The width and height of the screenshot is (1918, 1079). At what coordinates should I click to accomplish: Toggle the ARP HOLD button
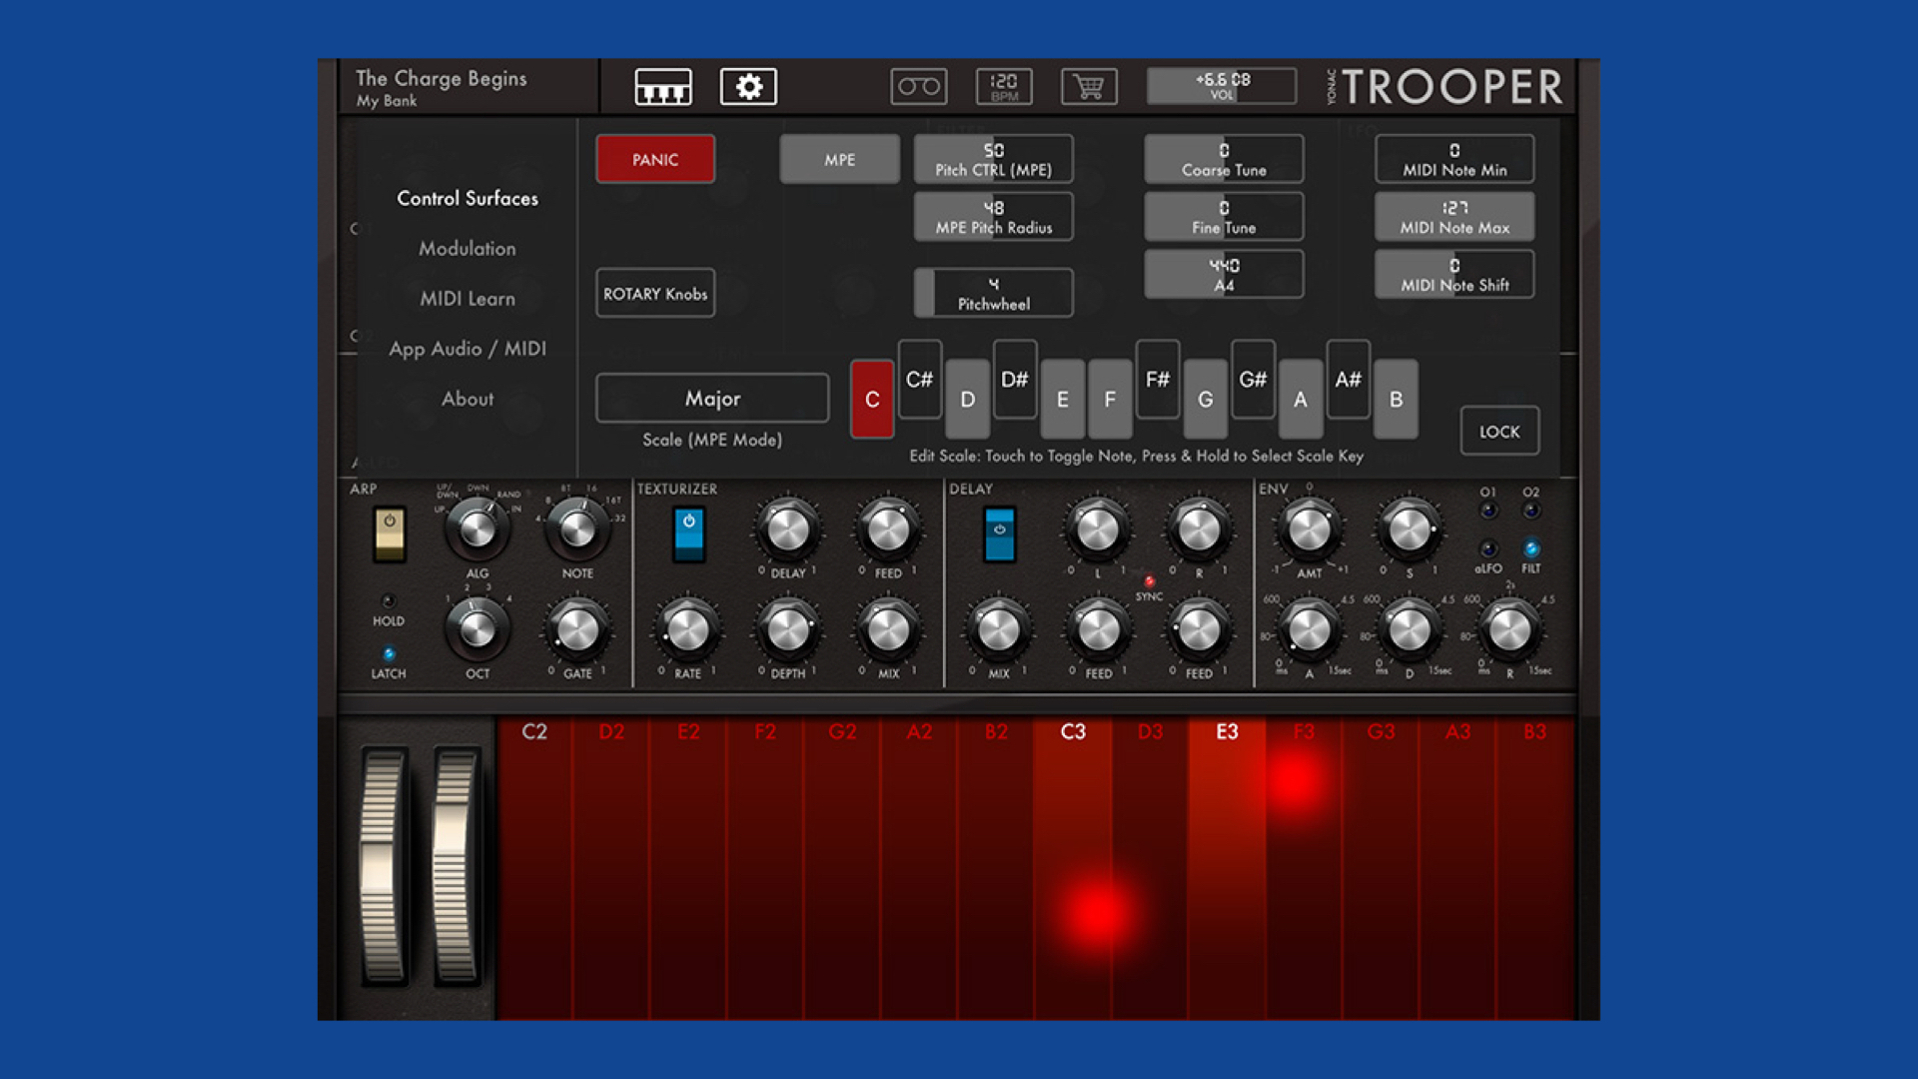point(389,601)
